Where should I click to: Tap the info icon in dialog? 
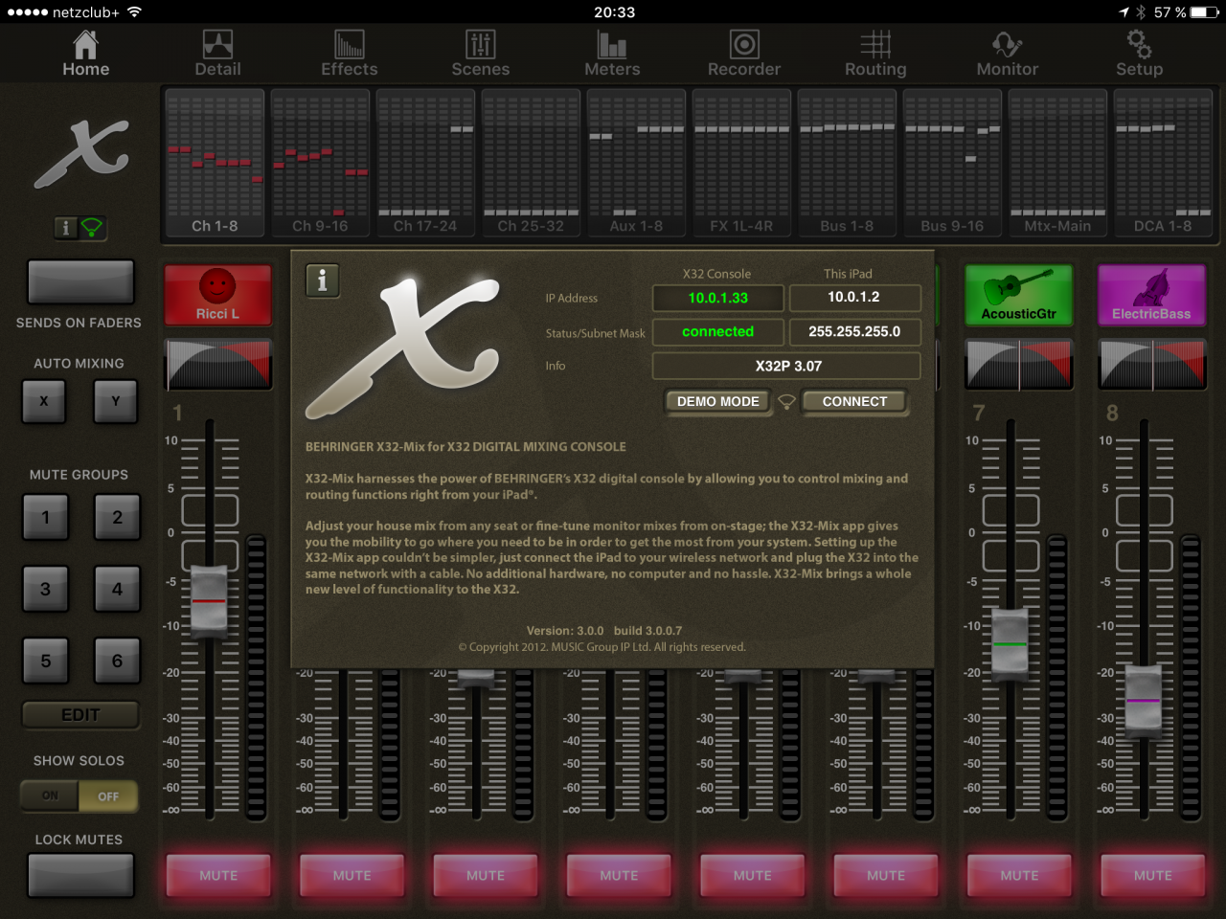323,280
